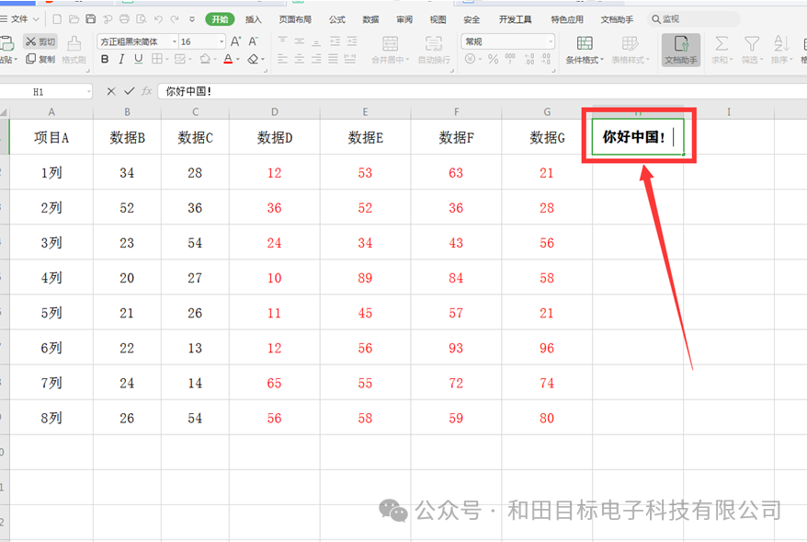Click the Print Preview icon

click(x=141, y=19)
